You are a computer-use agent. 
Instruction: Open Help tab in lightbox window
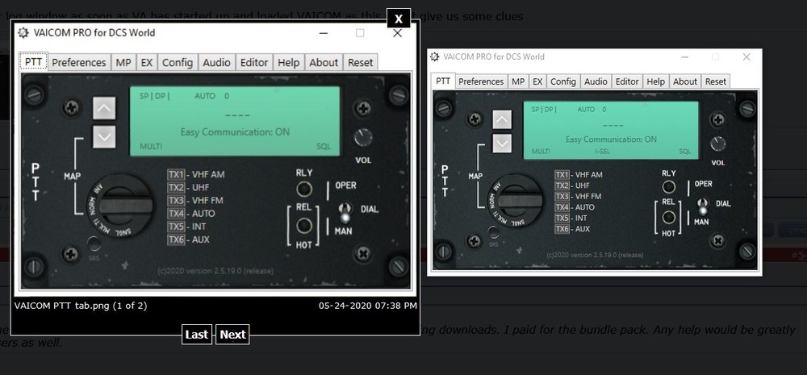click(289, 62)
